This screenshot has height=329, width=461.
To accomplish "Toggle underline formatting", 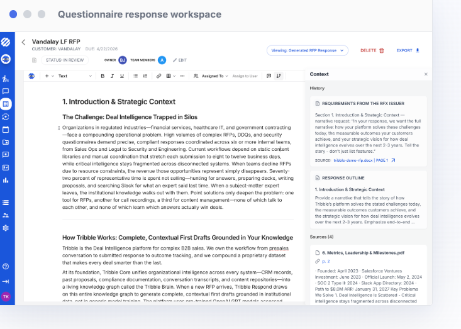I will [x=122, y=76].
